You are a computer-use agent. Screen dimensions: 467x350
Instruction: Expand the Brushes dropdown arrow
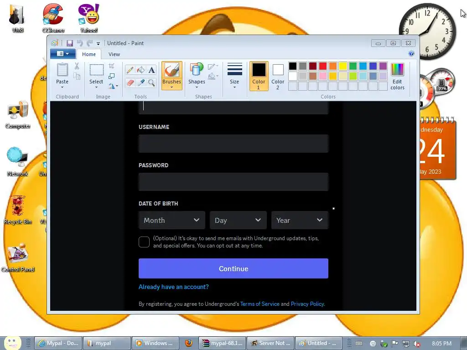(172, 87)
